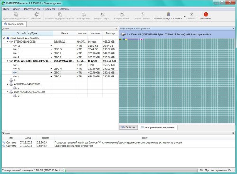This screenshot has height=174, width=237.
Task: Collapse the WDC WD1003FBYX drive node
Action: [x=8, y=61]
